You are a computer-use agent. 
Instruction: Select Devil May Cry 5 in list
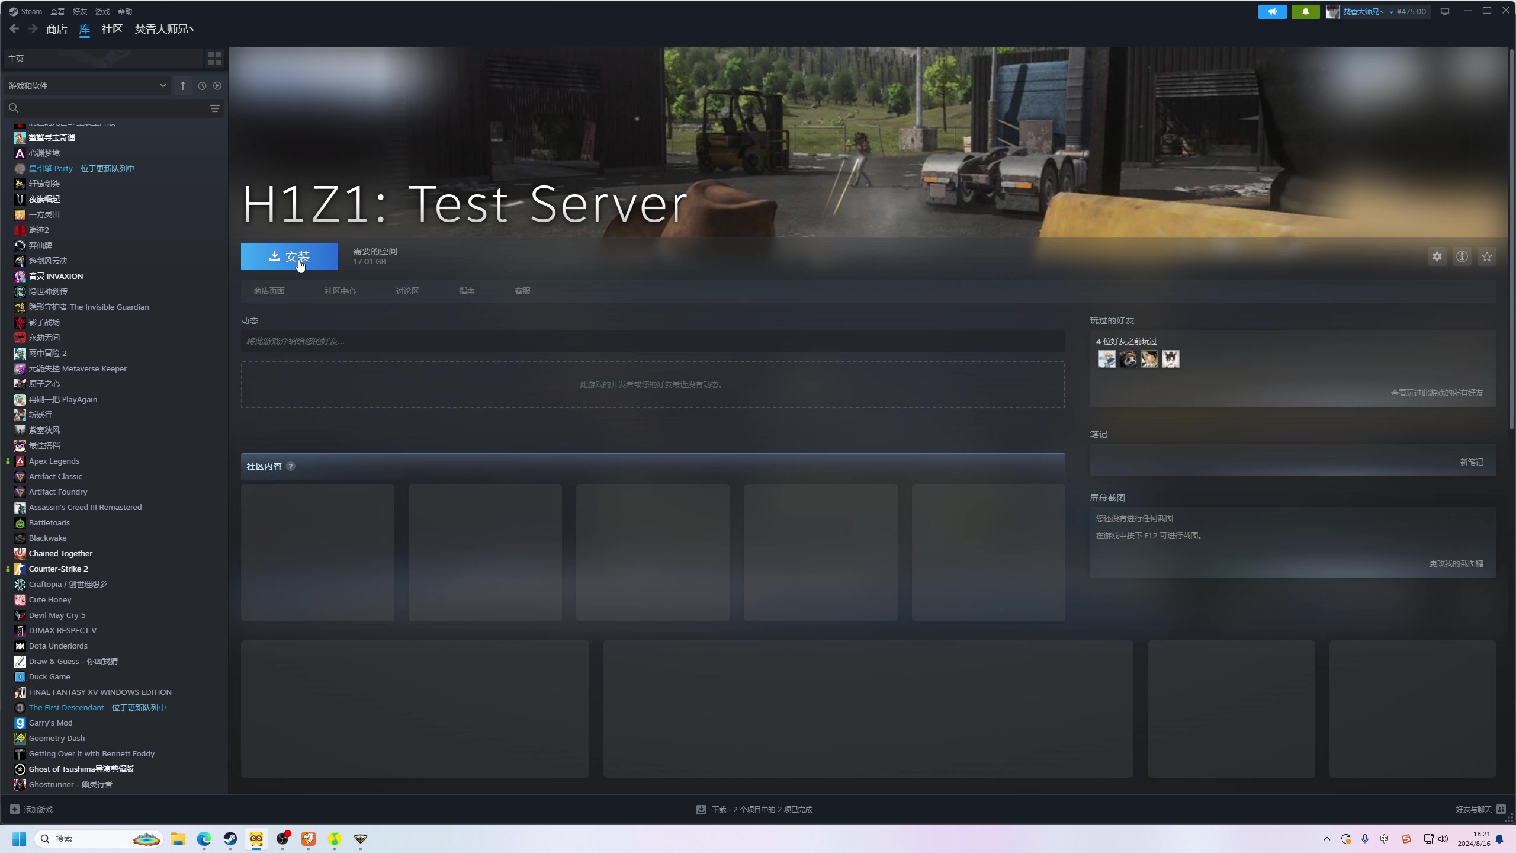pyautogui.click(x=57, y=615)
